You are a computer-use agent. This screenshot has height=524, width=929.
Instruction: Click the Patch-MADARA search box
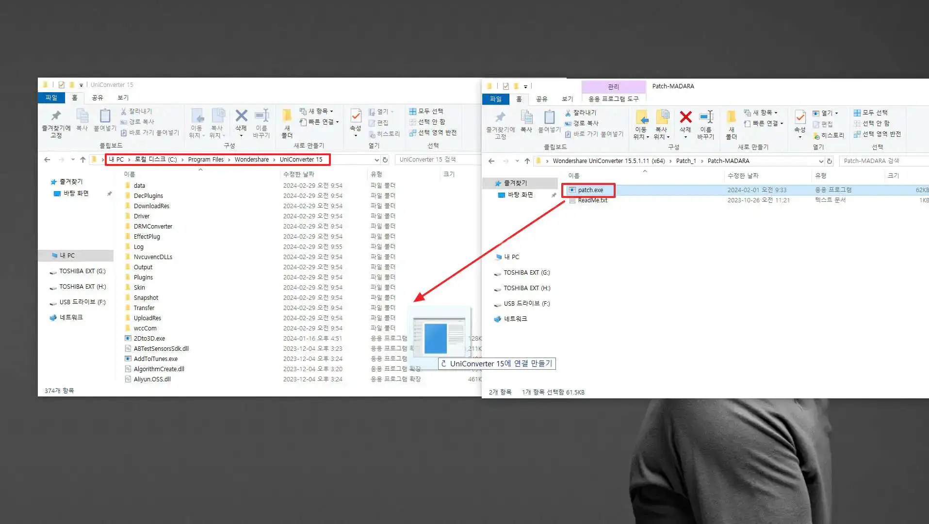click(x=883, y=161)
